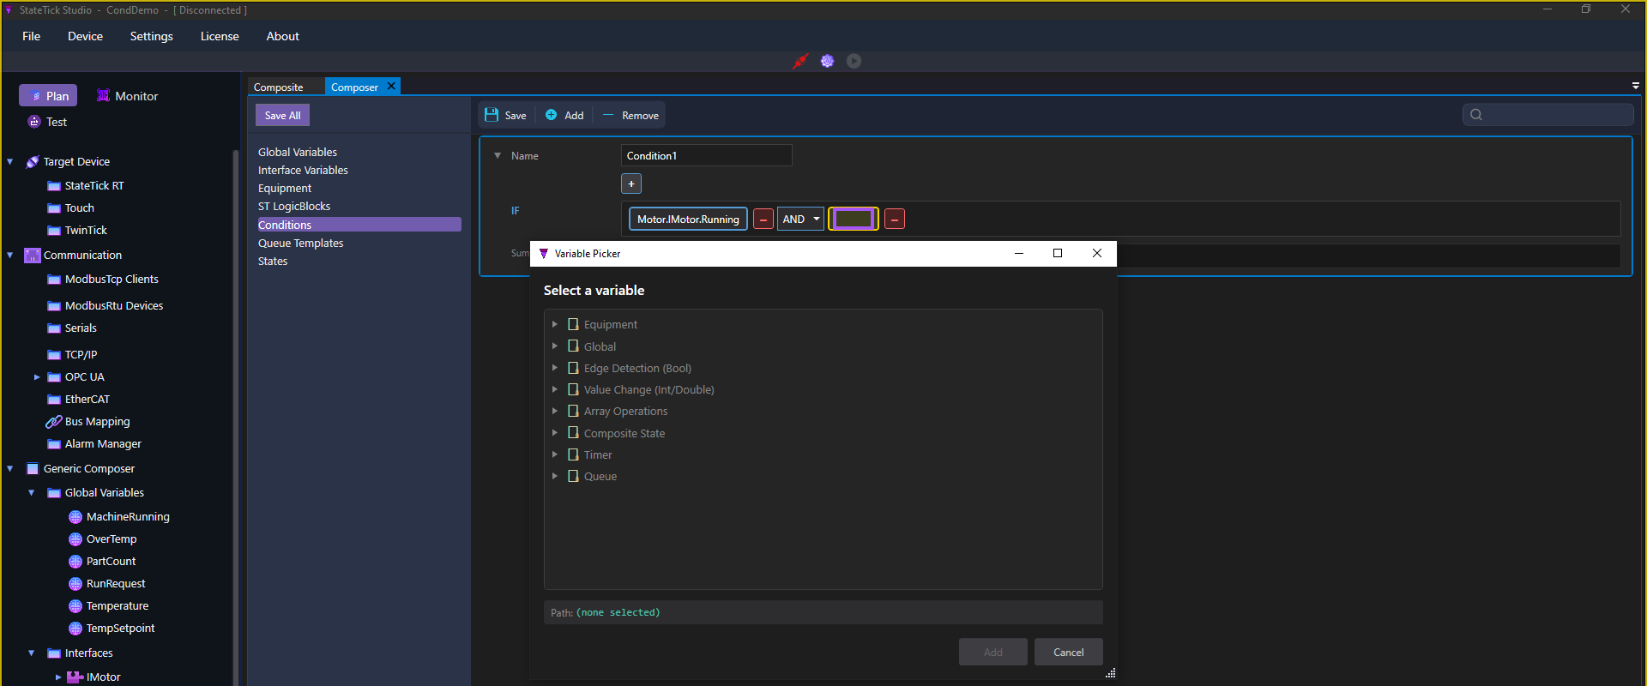Switch to the Composite tab
1647x686 pixels.
click(x=279, y=87)
